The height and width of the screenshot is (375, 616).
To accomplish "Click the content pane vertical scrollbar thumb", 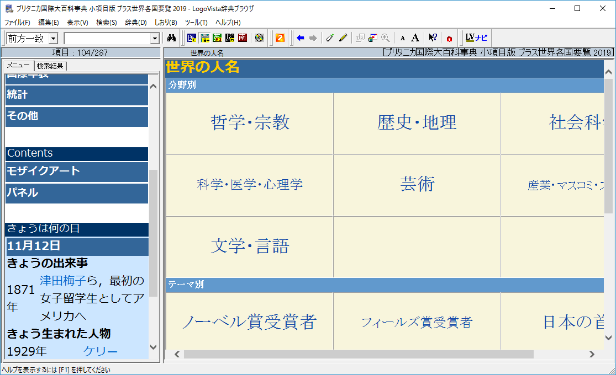I will point(608,146).
